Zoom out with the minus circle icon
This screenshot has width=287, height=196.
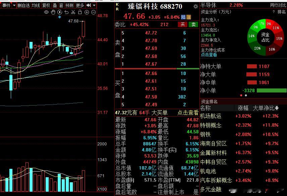click(x=93, y=12)
